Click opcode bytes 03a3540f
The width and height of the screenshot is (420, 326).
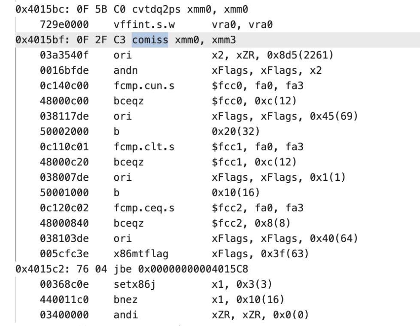coord(64,55)
